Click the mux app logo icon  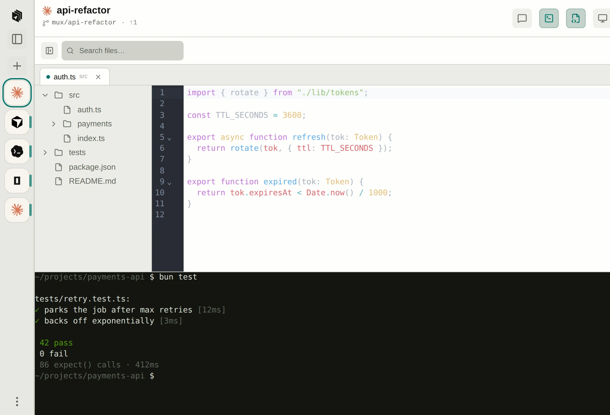[17, 16]
